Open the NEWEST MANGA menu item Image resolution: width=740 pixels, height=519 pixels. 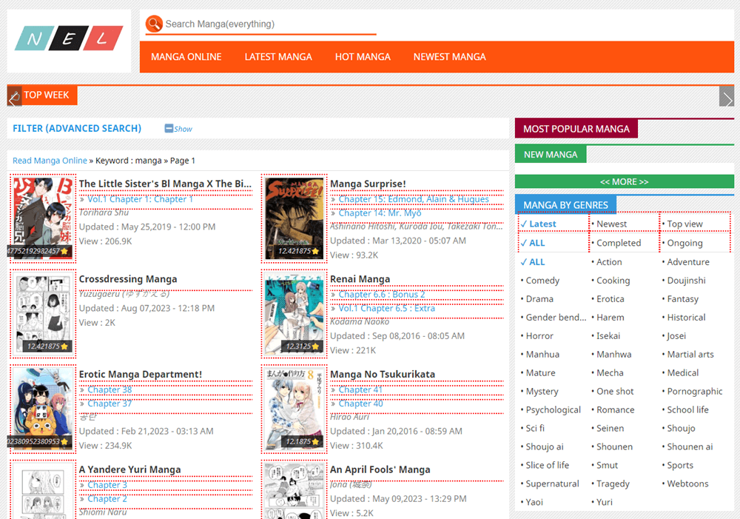pyautogui.click(x=449, y=57)
